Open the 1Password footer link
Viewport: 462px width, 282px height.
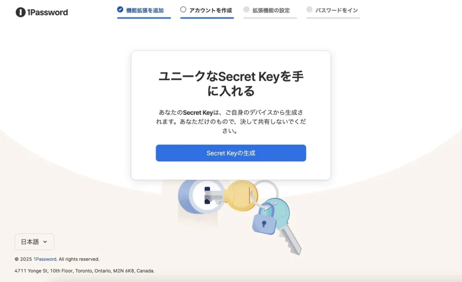45,259
